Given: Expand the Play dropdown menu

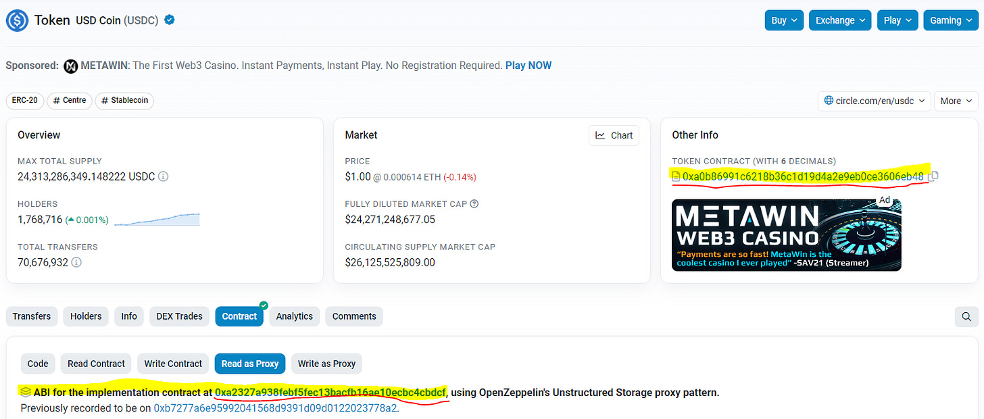Looking at the screenshot, I should coord(897,20).
